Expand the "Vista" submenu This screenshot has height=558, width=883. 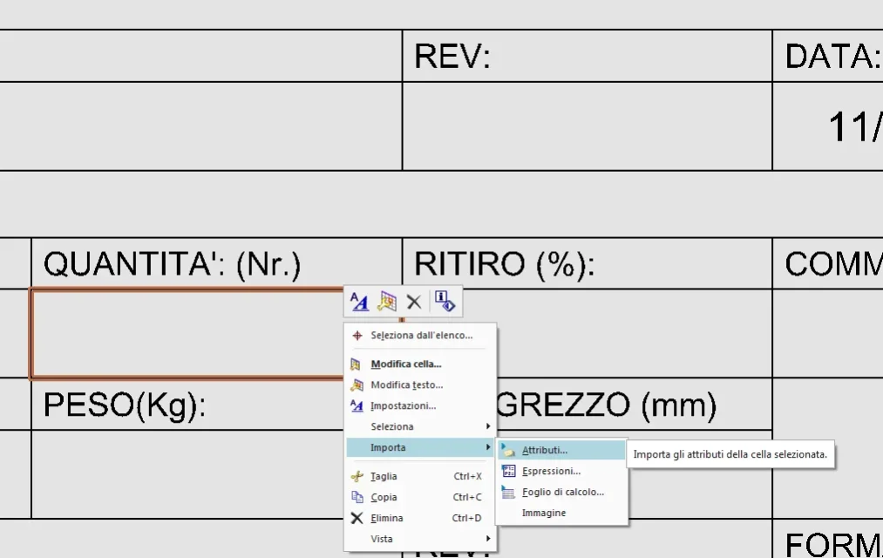click(420, 538)
